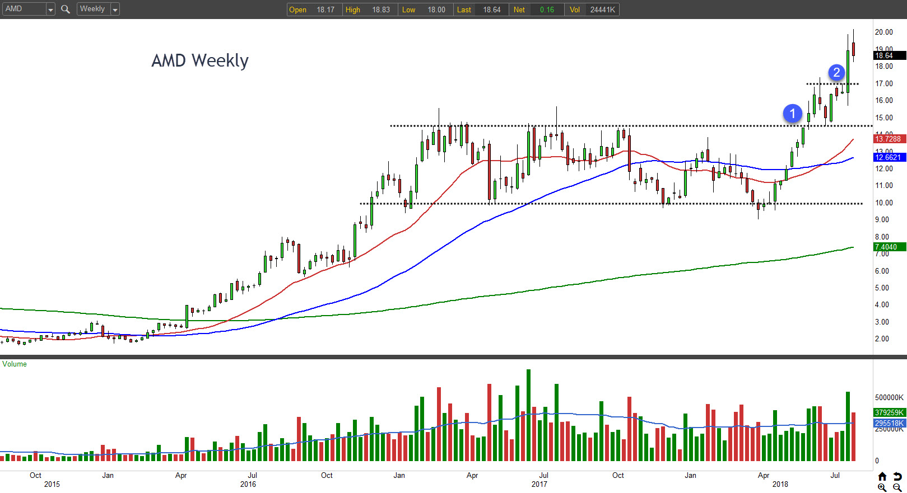Viewport: 907px width, 493px height.
Task: Click the 12.00 price axis label
Action: tap(884, 168)
